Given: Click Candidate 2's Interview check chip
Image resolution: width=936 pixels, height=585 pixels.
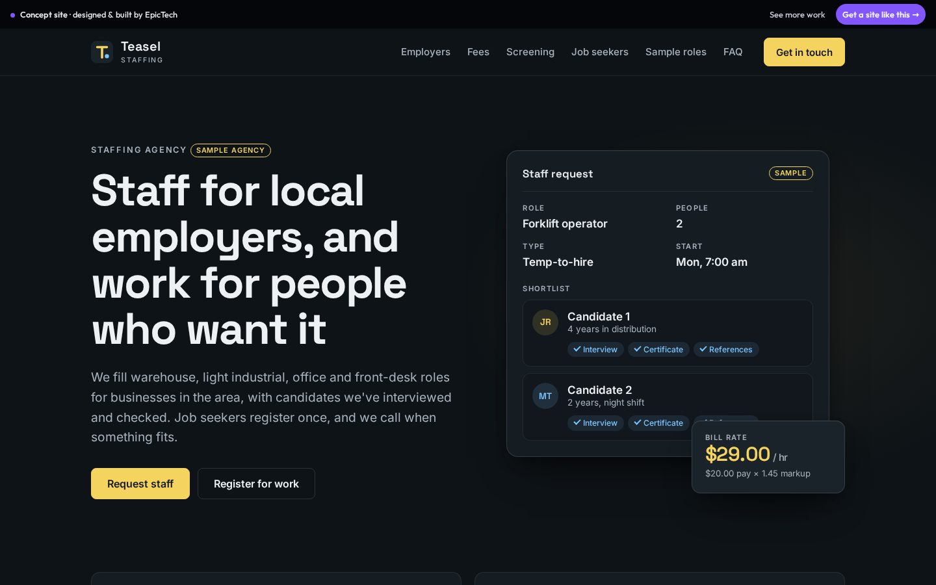Looking at the screenshot, I should (595, 423).
